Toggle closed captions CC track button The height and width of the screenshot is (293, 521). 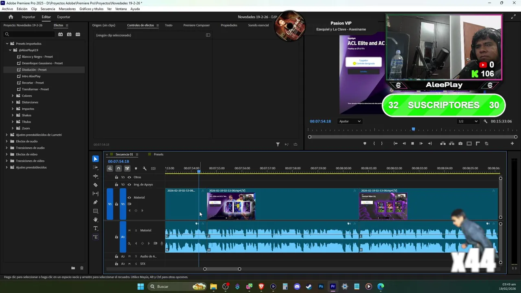(153, 168)
